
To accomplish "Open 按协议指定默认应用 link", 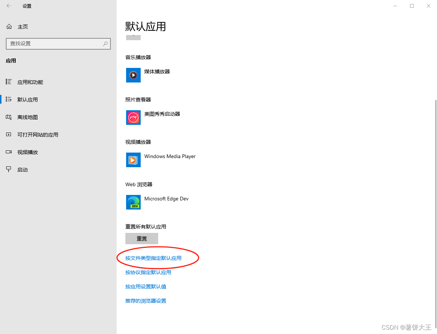I will (148, 272).
